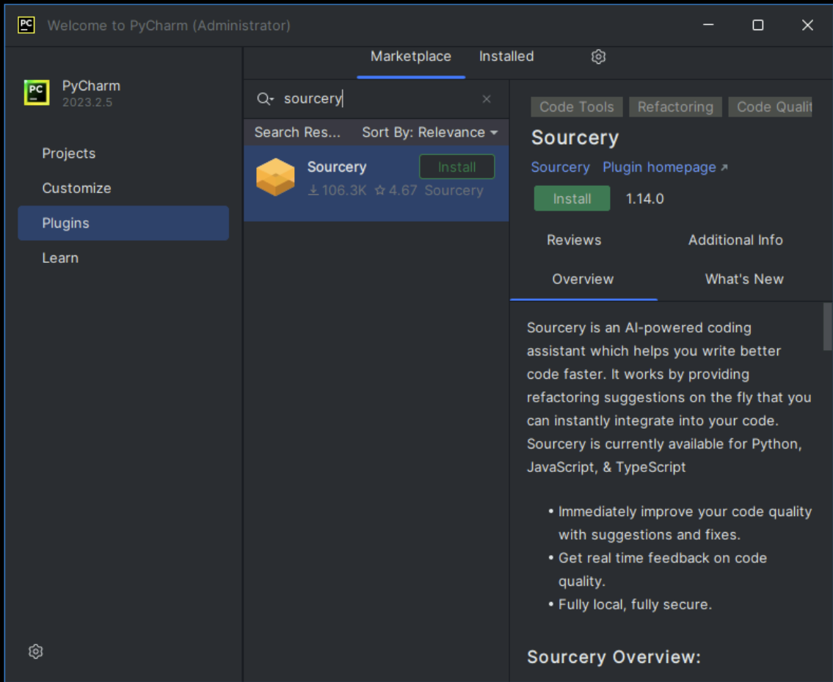Close the Welcome to PyCharm window

tap(807, 25)
